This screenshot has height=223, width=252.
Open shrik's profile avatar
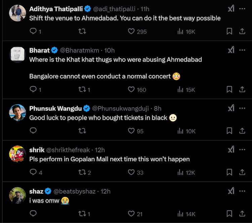[17, 154]
